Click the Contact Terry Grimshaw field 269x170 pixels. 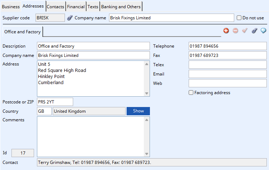click(152, 162)
